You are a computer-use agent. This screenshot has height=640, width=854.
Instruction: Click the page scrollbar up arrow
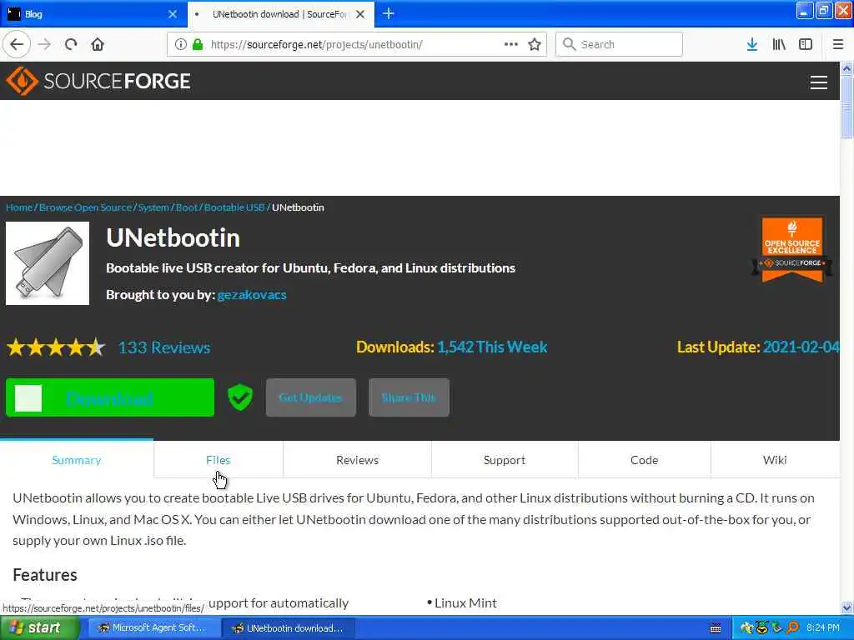click(846, 68)
